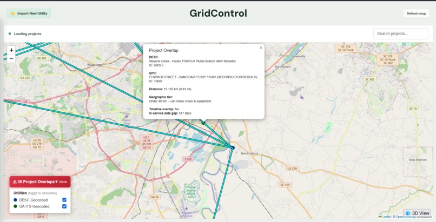Click the green Loading projects status dot
The width and height of the screenshot is (436, 222).
tap(10, 33)
